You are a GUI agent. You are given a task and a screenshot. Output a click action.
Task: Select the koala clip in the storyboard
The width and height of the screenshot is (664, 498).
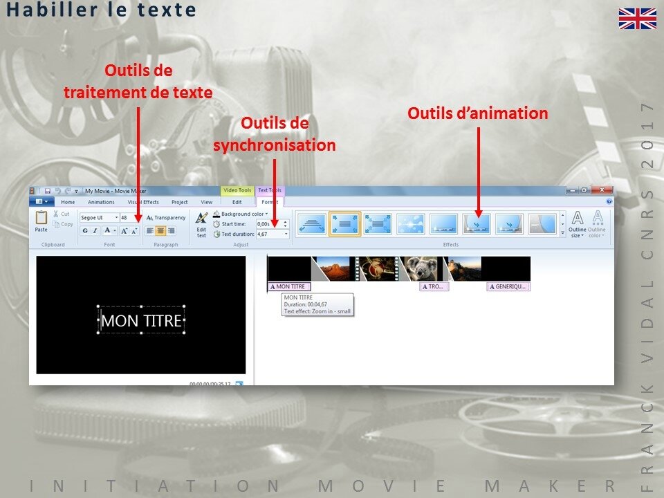(422, 268)
